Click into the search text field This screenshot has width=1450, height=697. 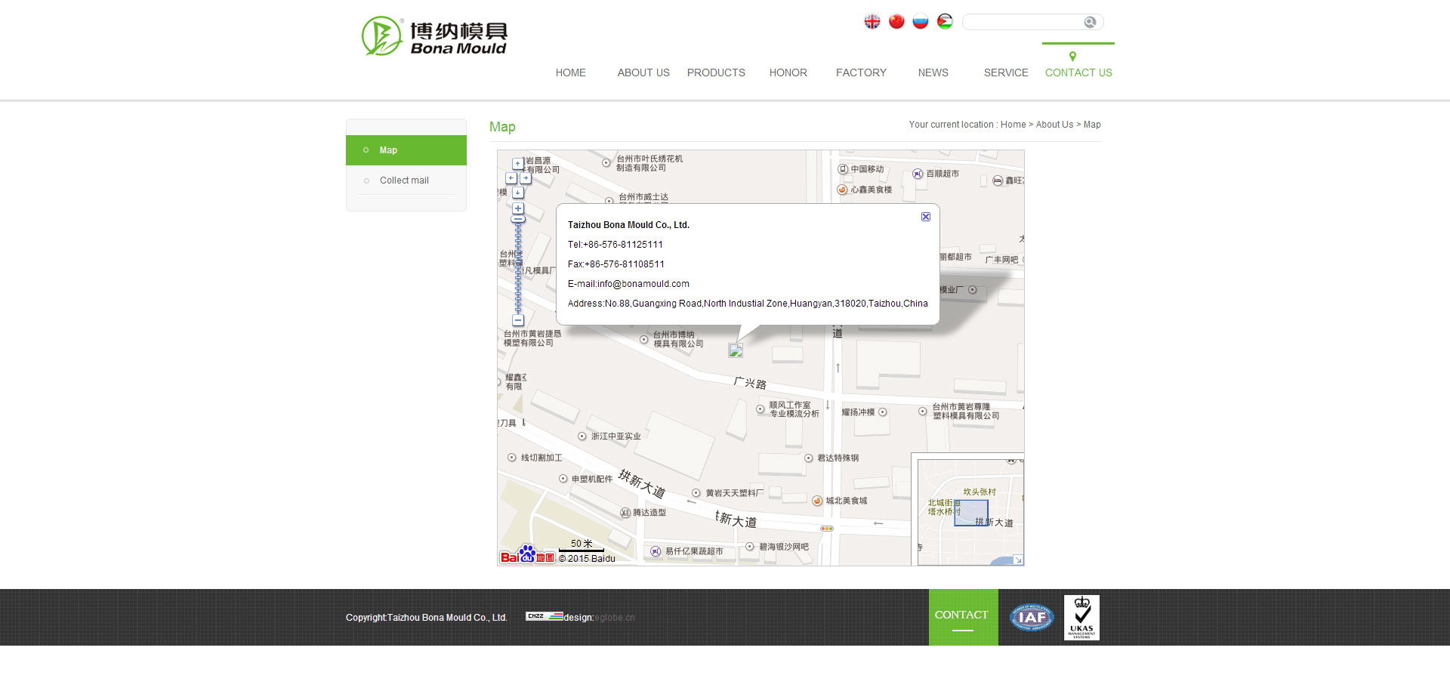point(1023,23)
